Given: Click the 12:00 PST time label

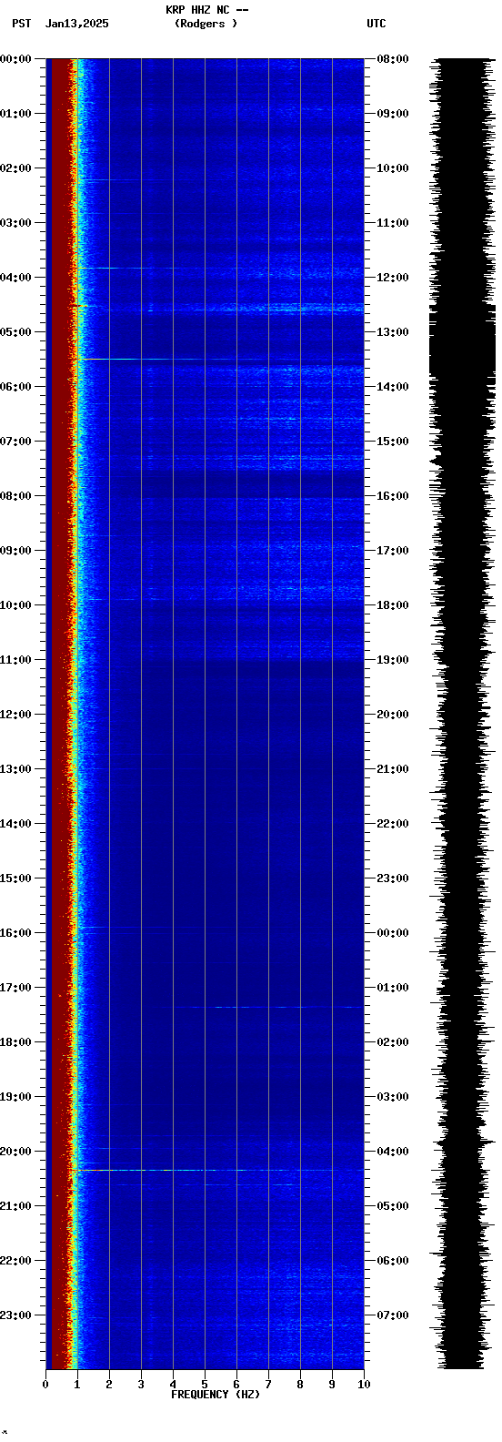Looking at the screenshot, I should [x=16, y=715].
